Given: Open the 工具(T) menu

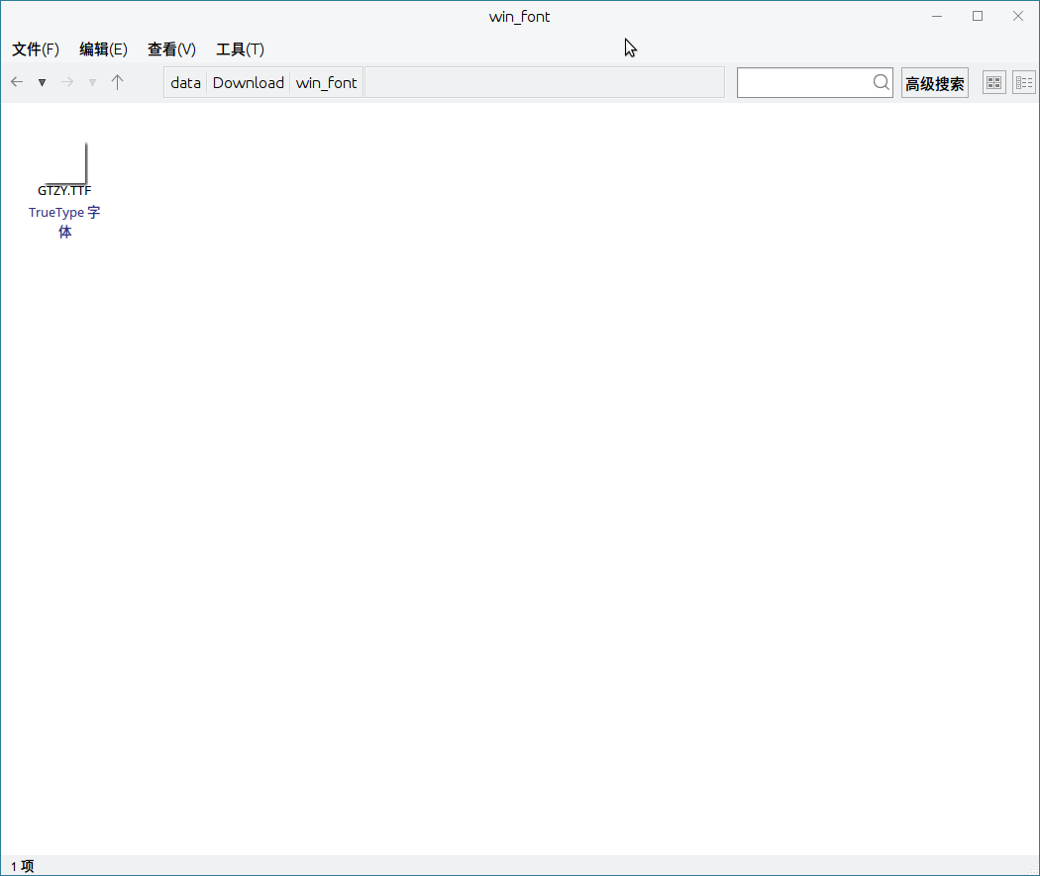Looking at the screenshot, I should pyautogui.click(x=240, y=49).
